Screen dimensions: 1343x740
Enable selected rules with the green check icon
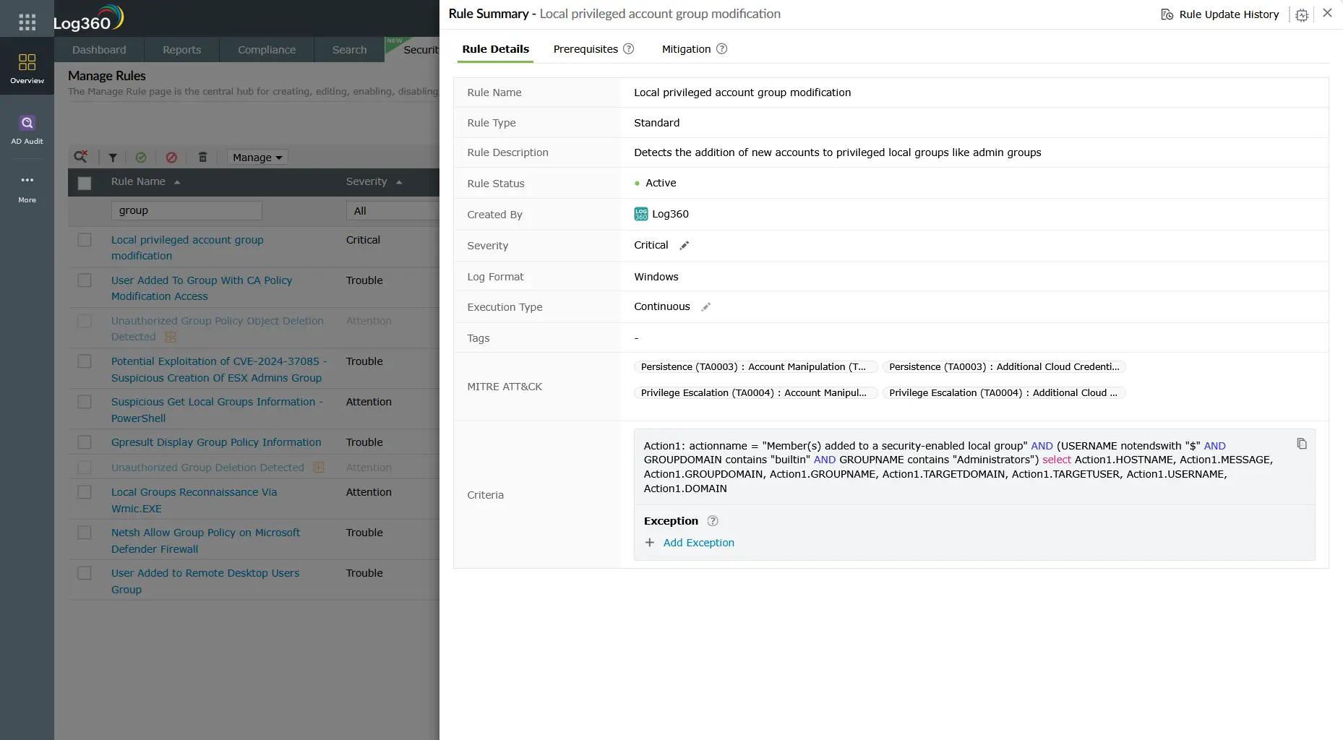tap(142, 157)
